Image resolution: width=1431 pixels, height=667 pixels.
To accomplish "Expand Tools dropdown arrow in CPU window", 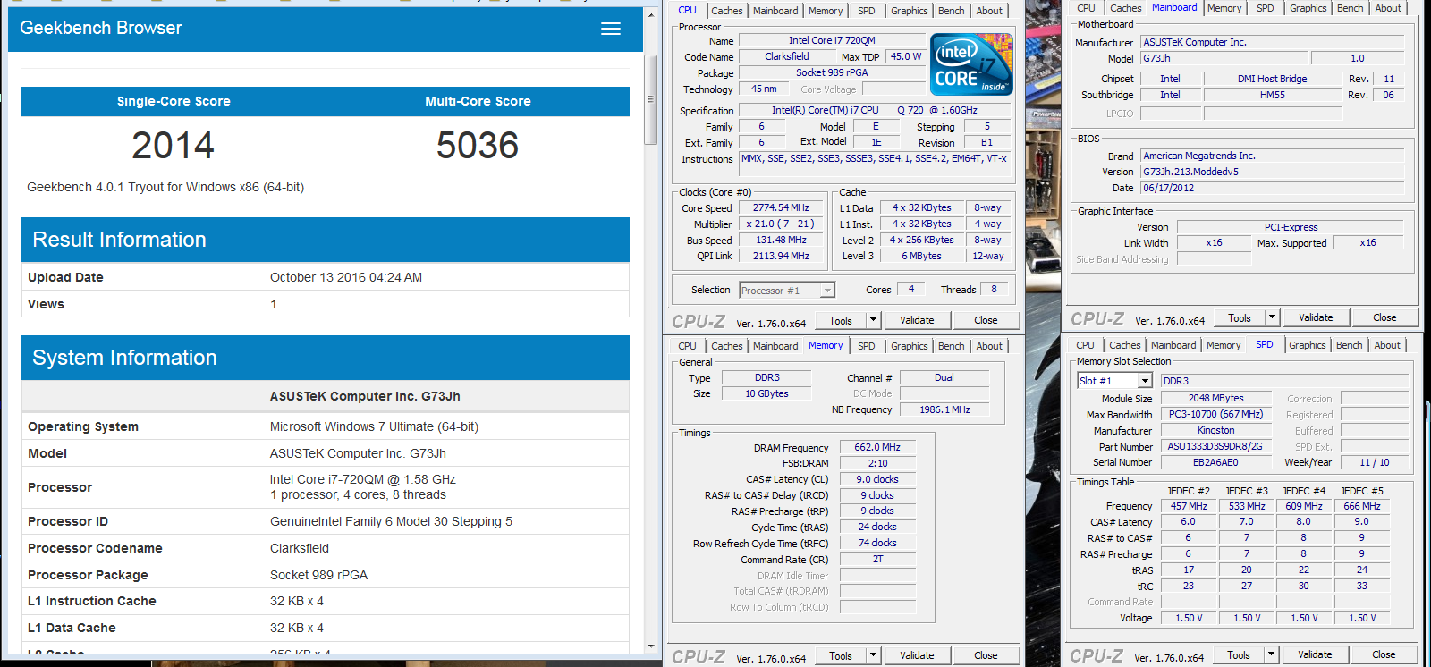I will point(873,320).
